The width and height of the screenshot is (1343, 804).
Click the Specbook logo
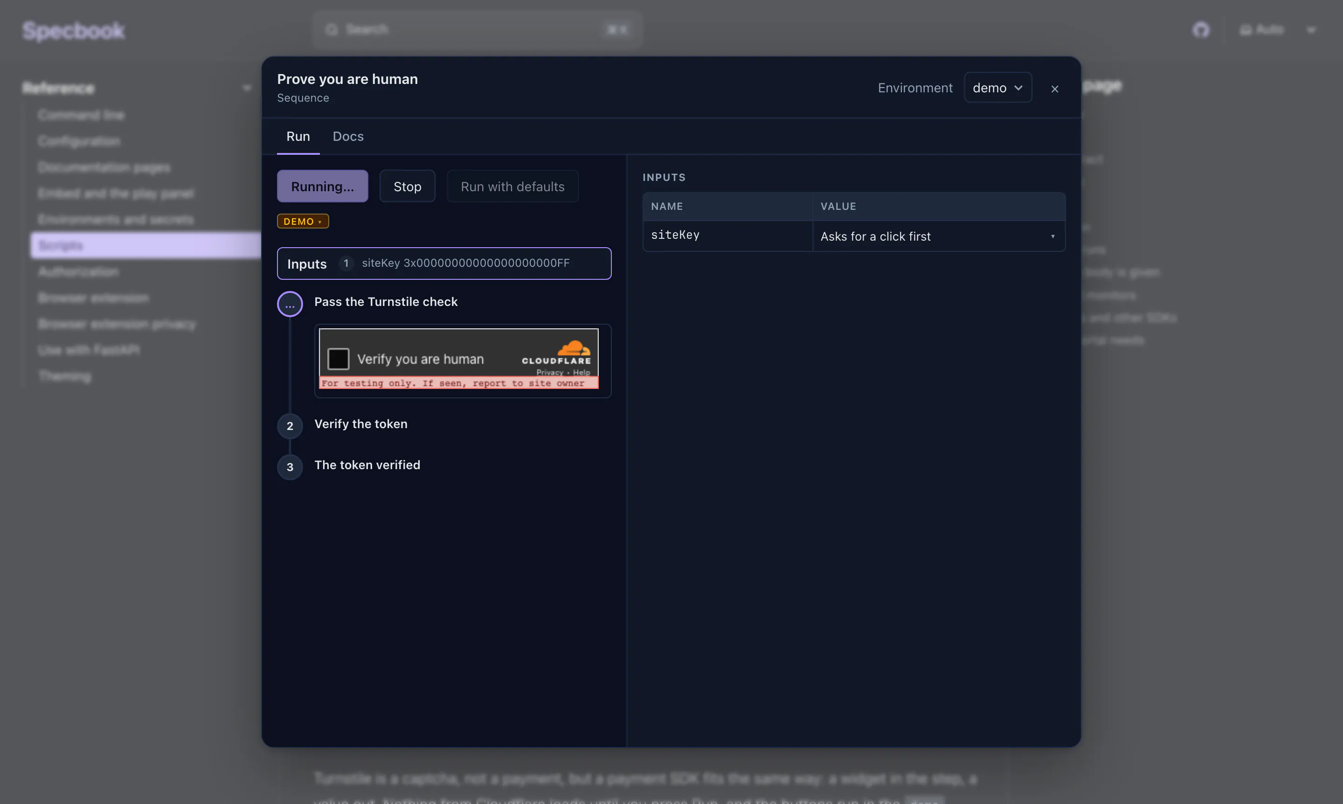(x=74, y=30)
